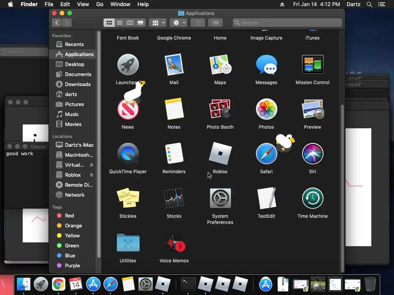
Task: Click the Share toolbar button
Action: (198, 23)
